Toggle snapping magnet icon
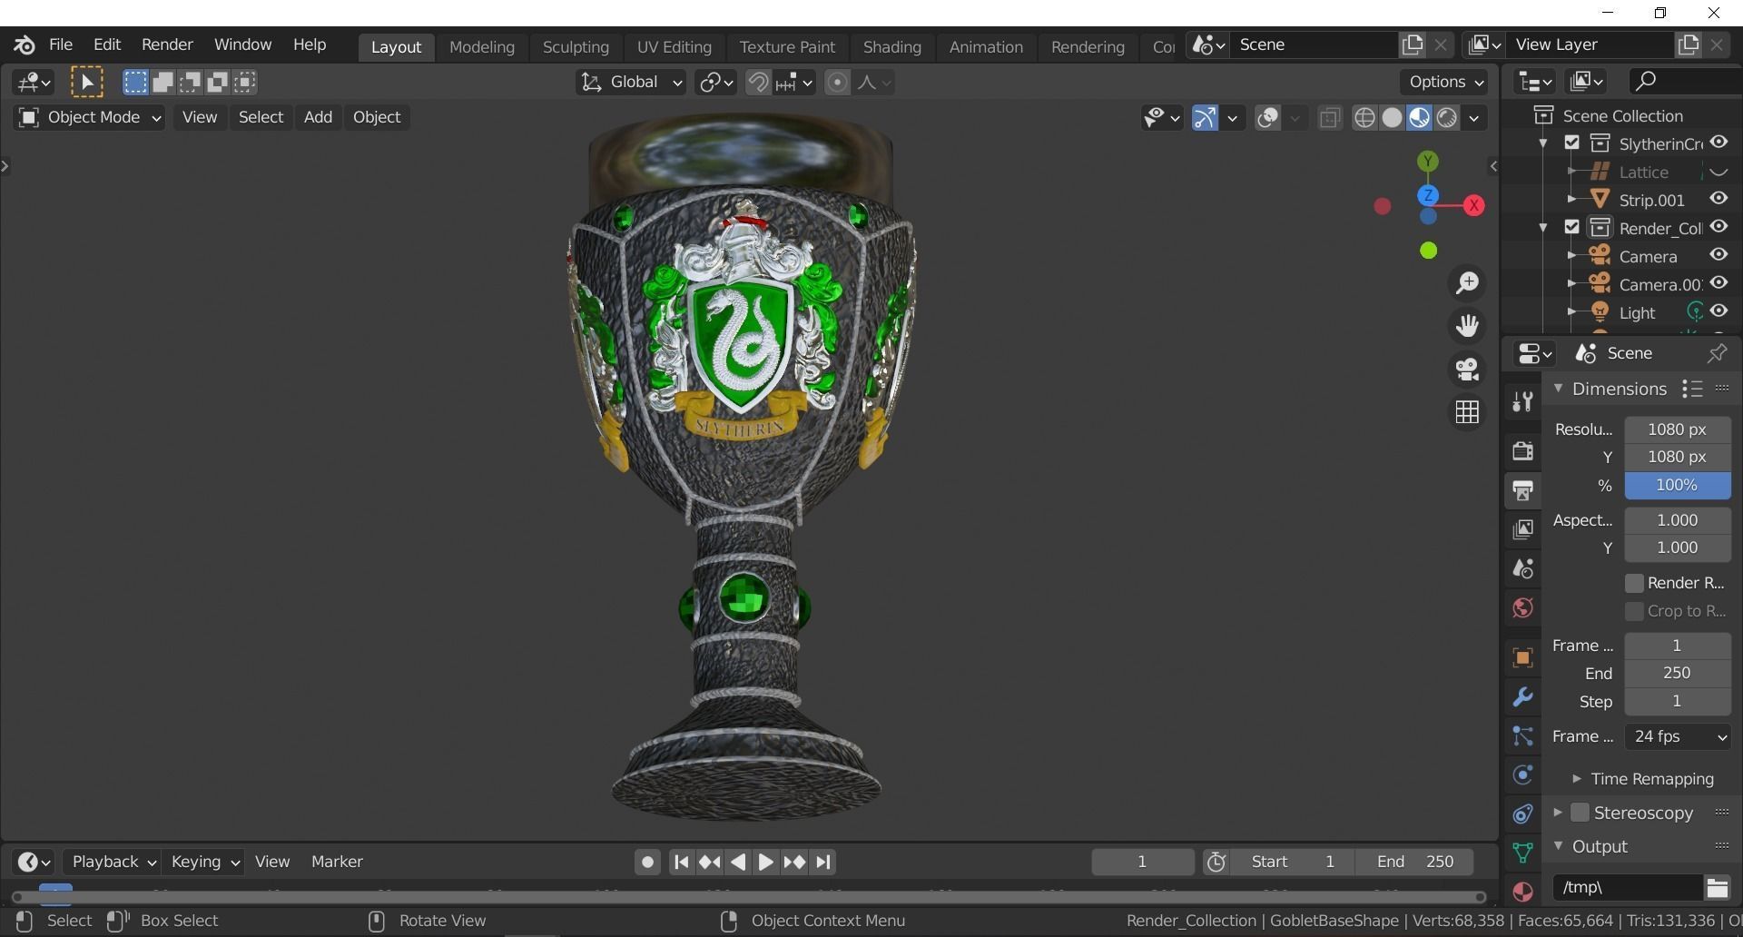Viewport: 1743px width, 937px height. pyautogui.click(x=757, y=83)
